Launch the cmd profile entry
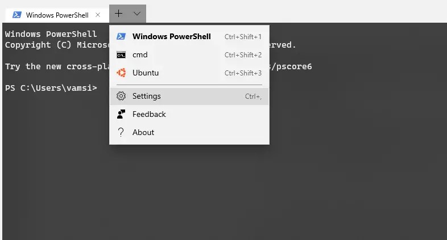Image resolution: width=447 pixels, height=240 pixels. coord(140,54)
